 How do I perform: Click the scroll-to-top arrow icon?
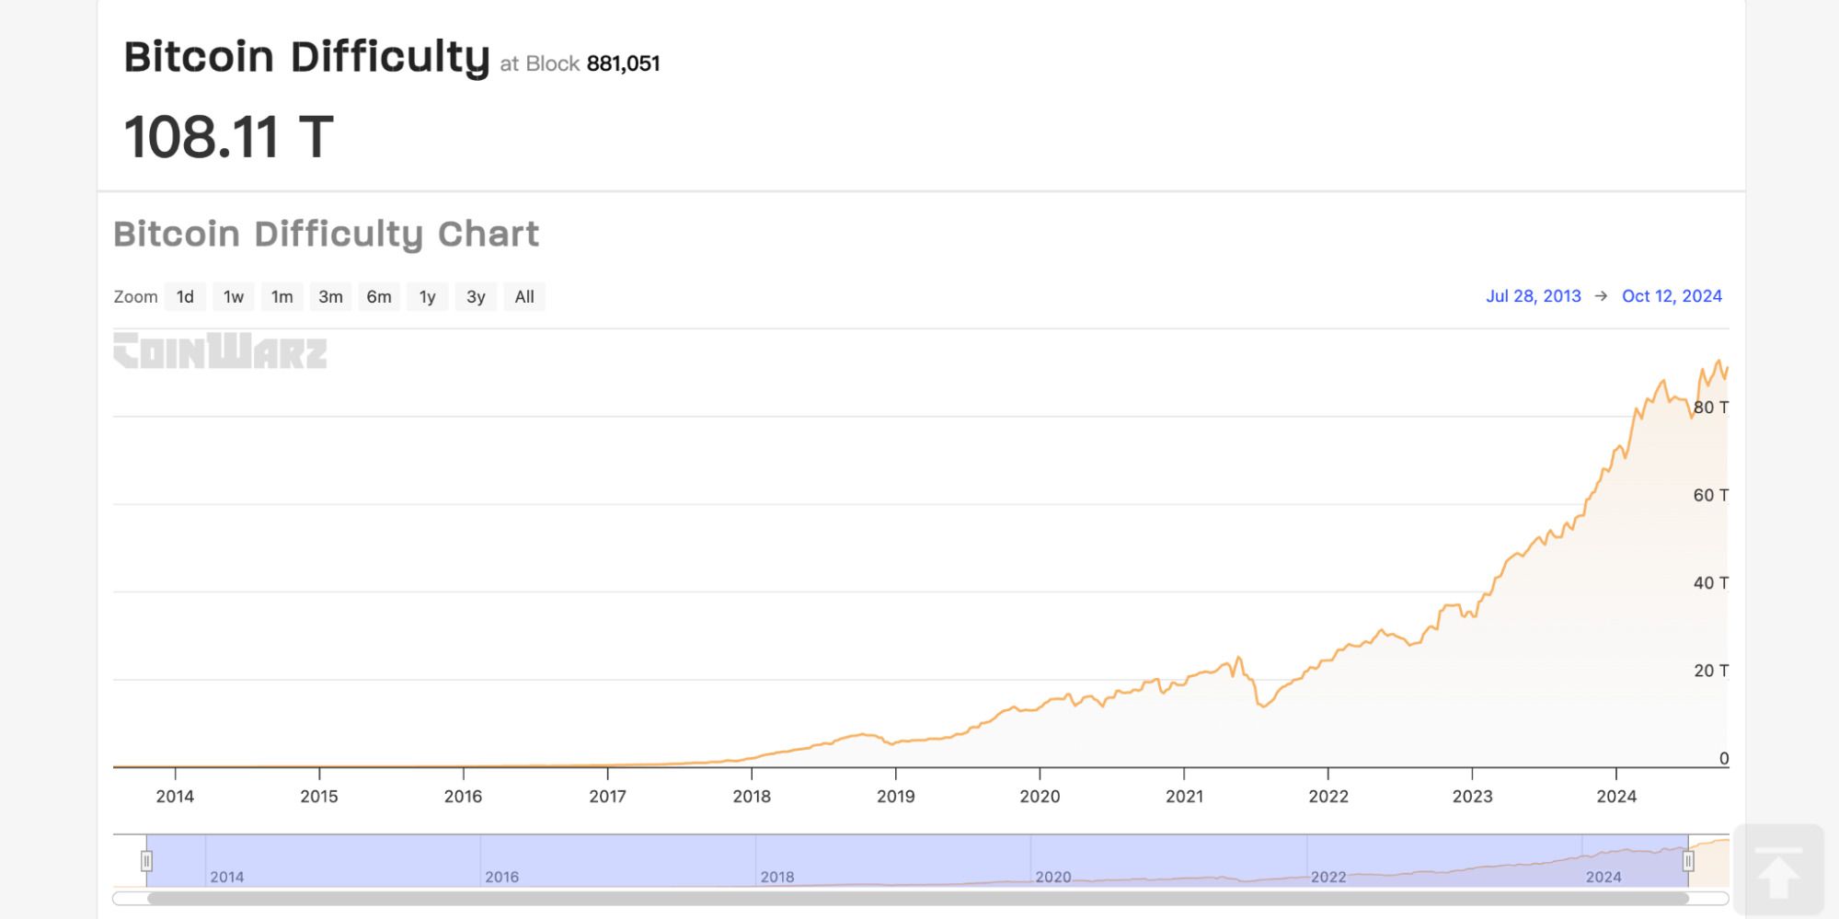(x=1777, y=870)
